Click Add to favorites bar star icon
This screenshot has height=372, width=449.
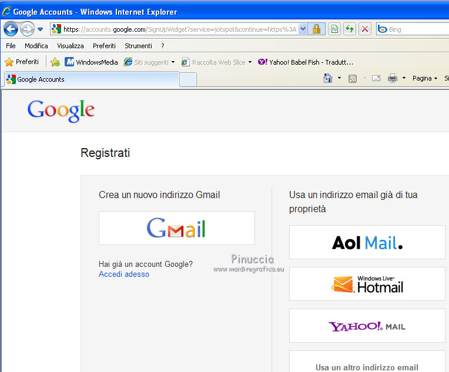pos(55,62)
